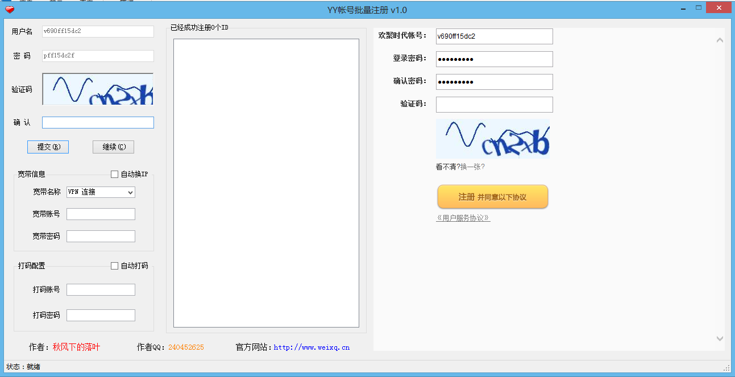Click the 用户名 field with v690ff15dc2
Screen dimensions: 735x377
tap(98, 31)
